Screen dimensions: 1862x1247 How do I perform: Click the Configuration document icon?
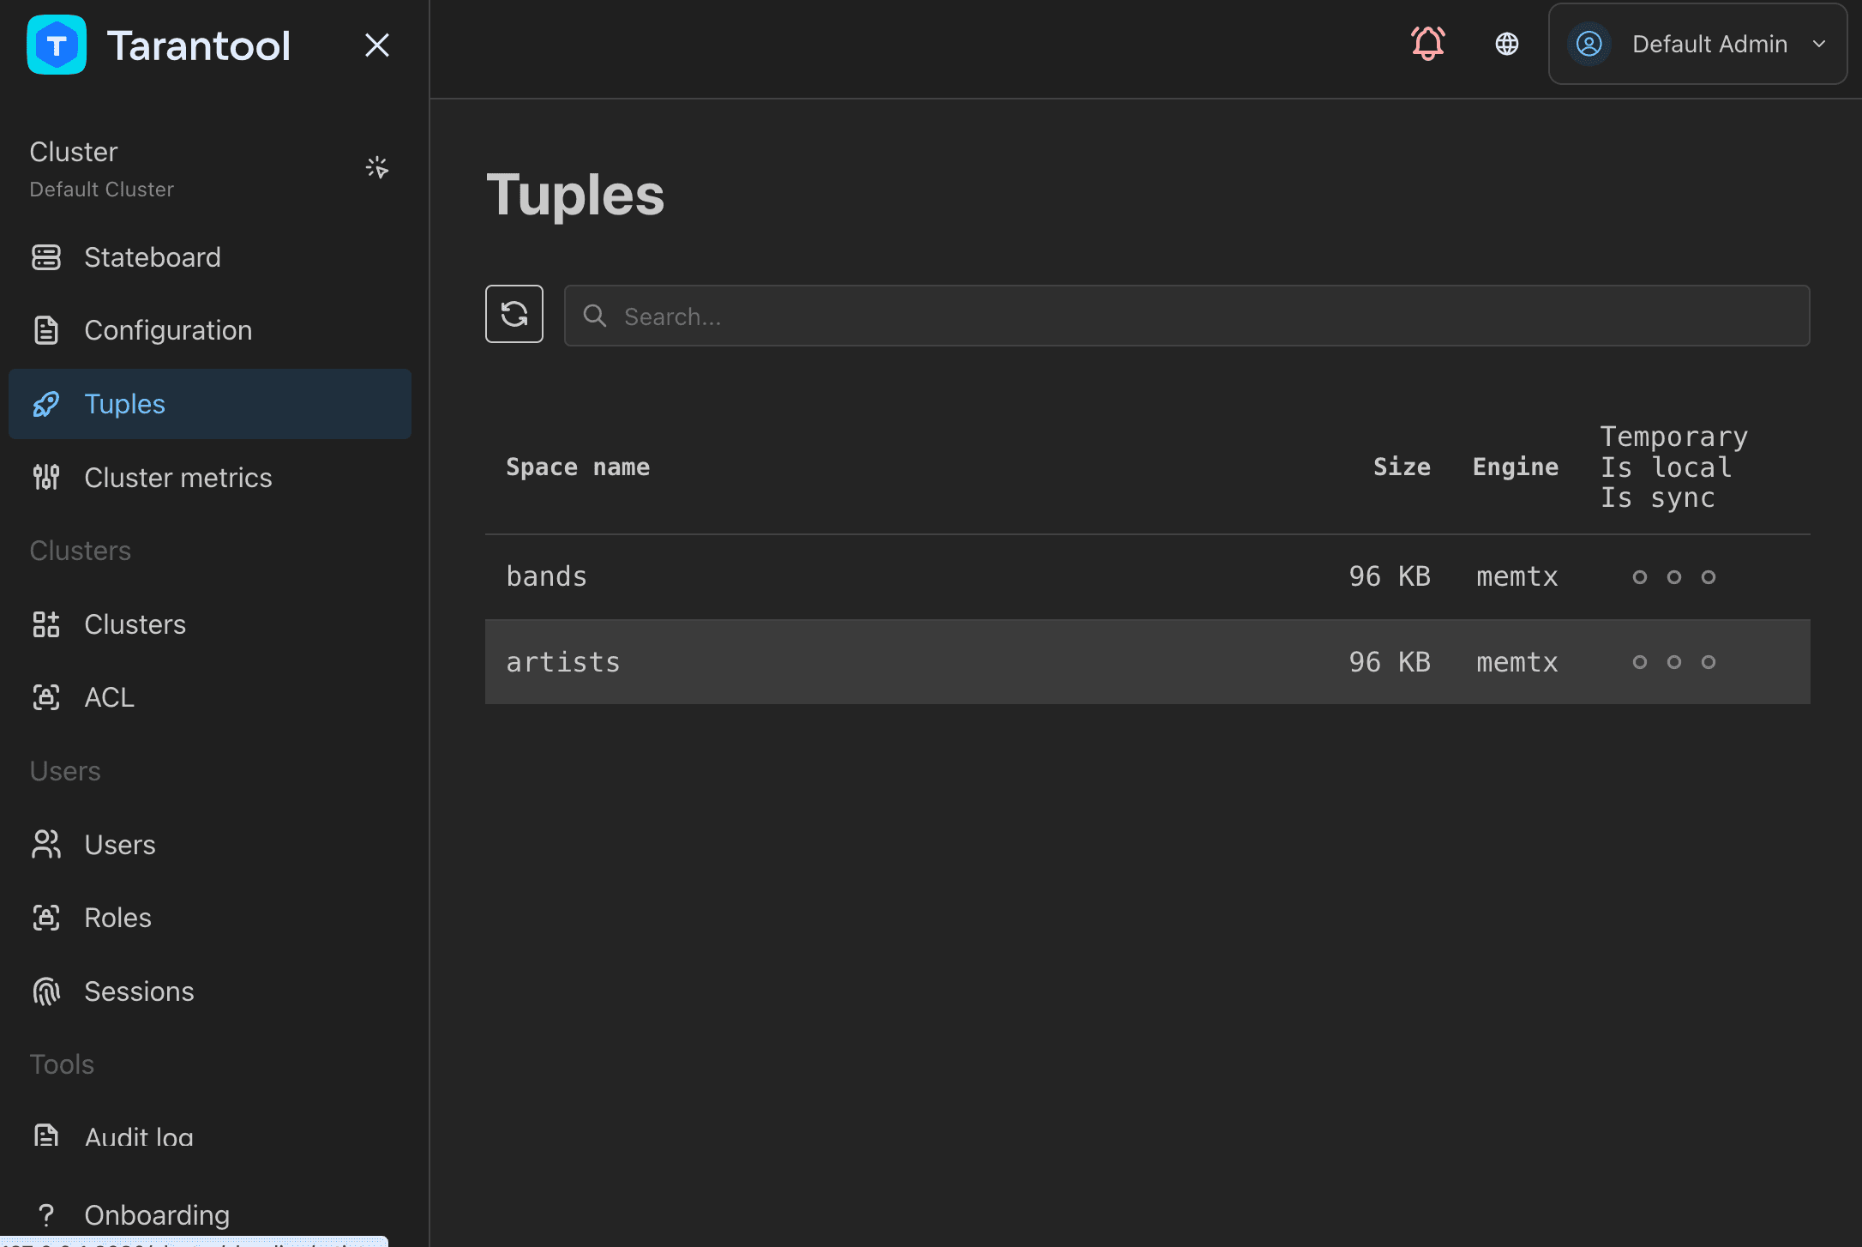point(46,330)
